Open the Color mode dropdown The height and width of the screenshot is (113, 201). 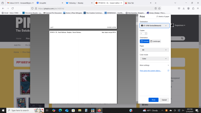[x=154, y=59]
